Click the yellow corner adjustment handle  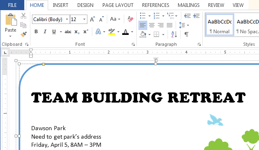(x=43, y=64)
